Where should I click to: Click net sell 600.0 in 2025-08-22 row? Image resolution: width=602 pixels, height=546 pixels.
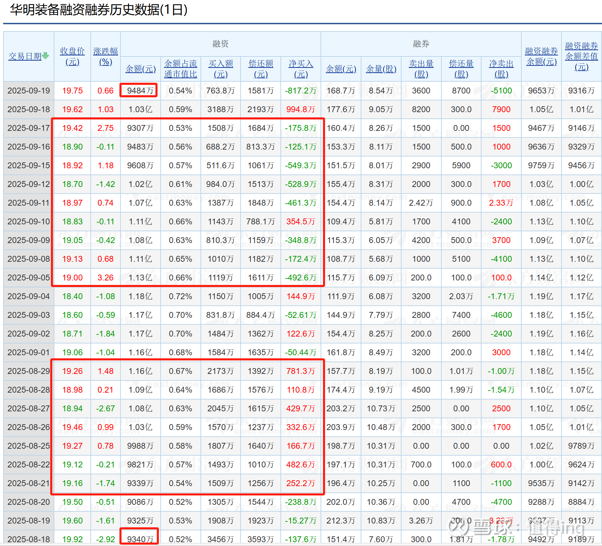[501, 465]
